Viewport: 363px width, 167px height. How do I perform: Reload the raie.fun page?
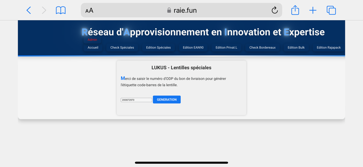274,10
